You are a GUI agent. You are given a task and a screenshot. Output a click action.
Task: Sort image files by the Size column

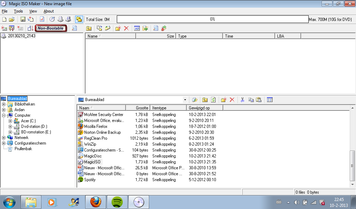[x=156, y=36]
